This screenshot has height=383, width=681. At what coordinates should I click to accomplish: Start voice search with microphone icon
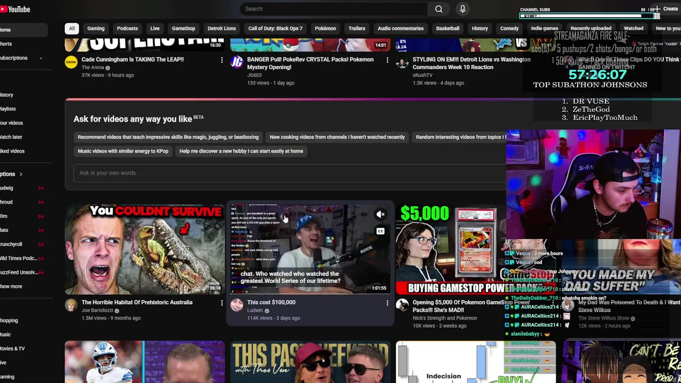pos(462,9)
